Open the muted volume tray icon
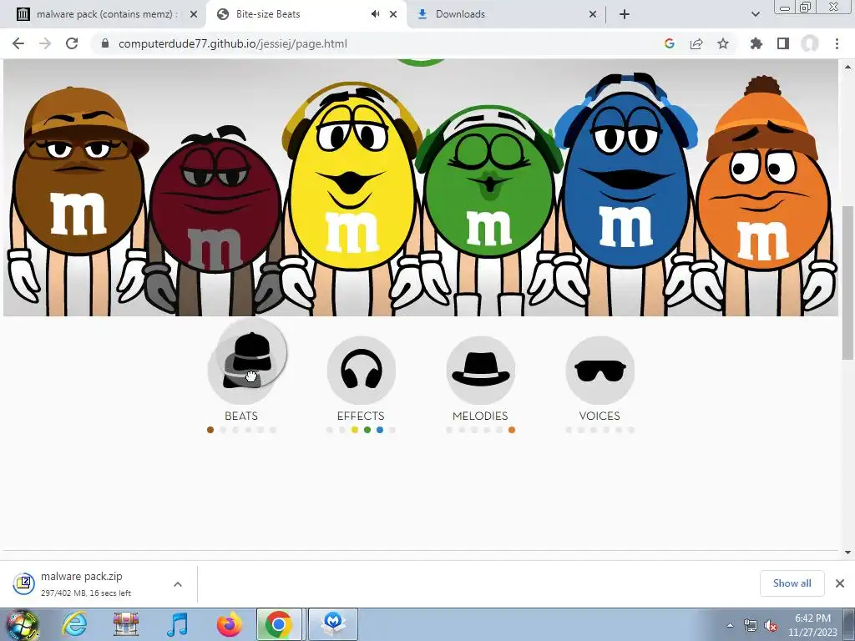 click(x=771, y=625)
